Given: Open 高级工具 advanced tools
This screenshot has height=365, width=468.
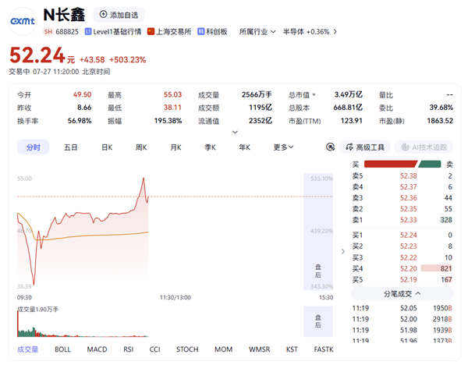Looking at the screenshot, I should coord(365,147).
